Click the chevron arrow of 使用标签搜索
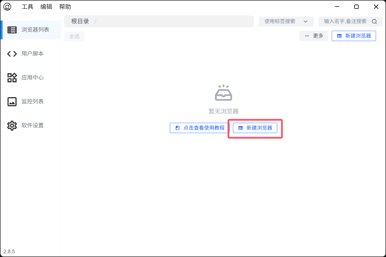 (305, 21)
